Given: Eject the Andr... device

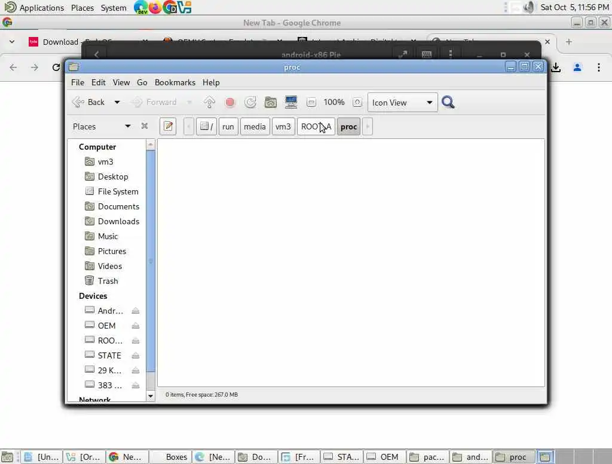Looking at the screenshot, I should pos(136,311).
